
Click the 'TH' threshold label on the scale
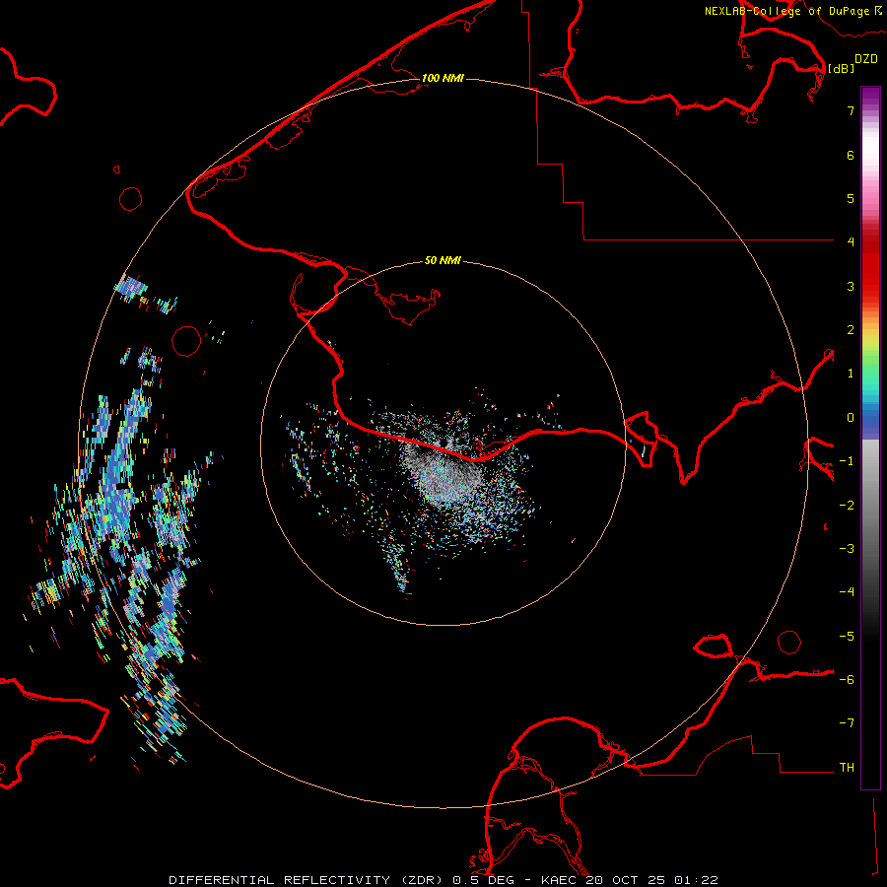(847, 768)
